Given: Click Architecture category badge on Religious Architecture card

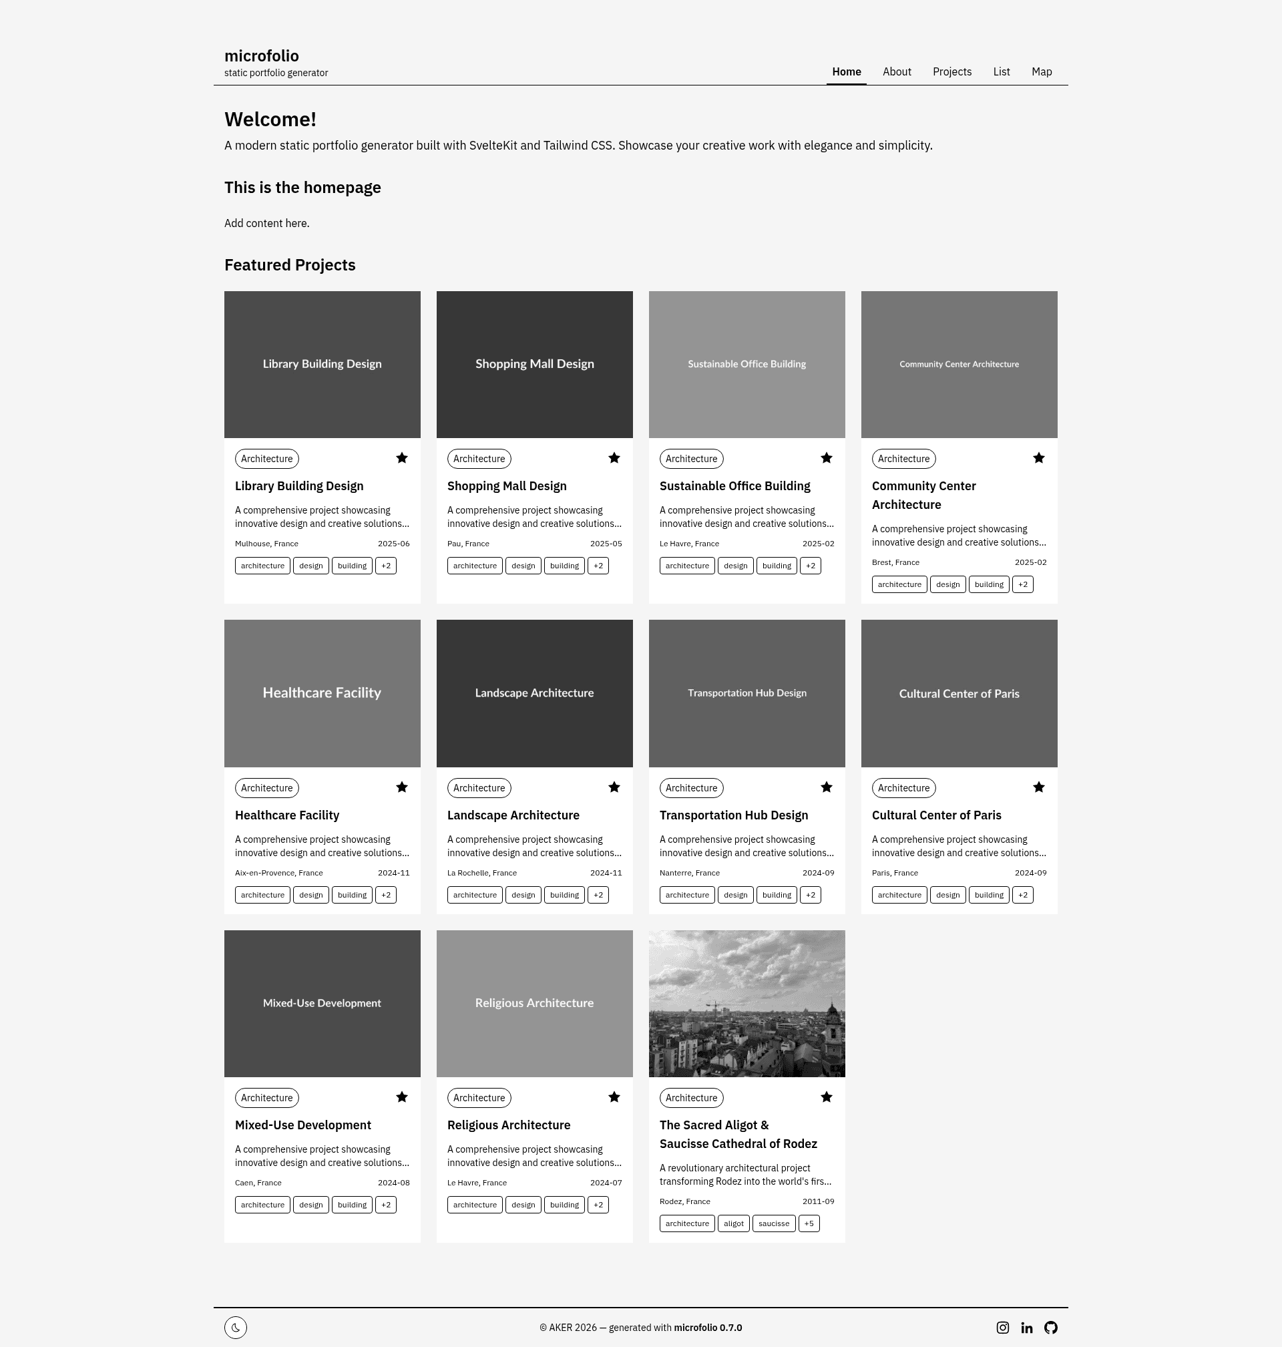Looking at the screenshot, I should coord(479,1097).
